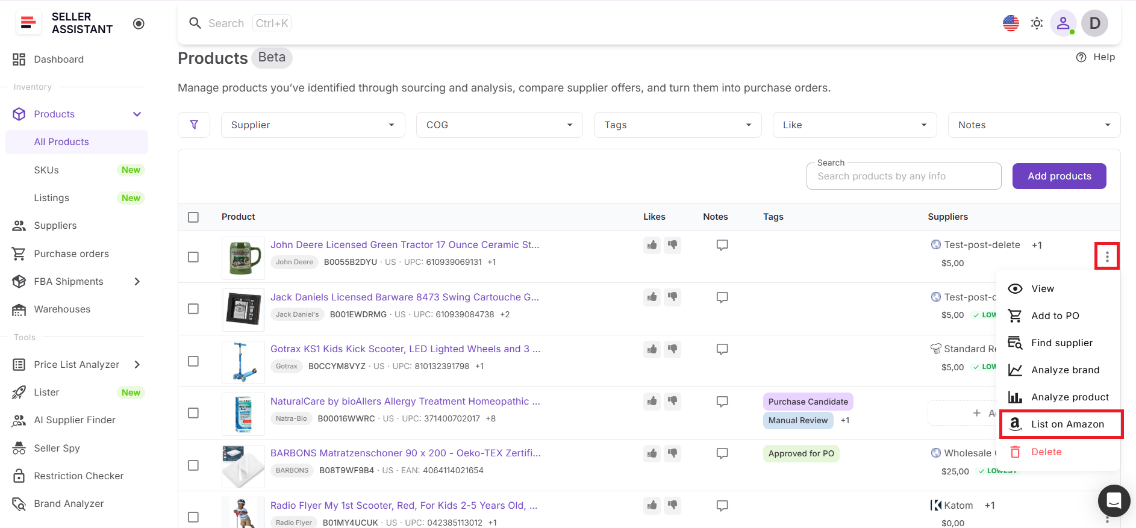The height and width of the screenshot is (528, 1136).
Task: Open notes for Gotrax KS1 scooter
Action: point(722,349)
